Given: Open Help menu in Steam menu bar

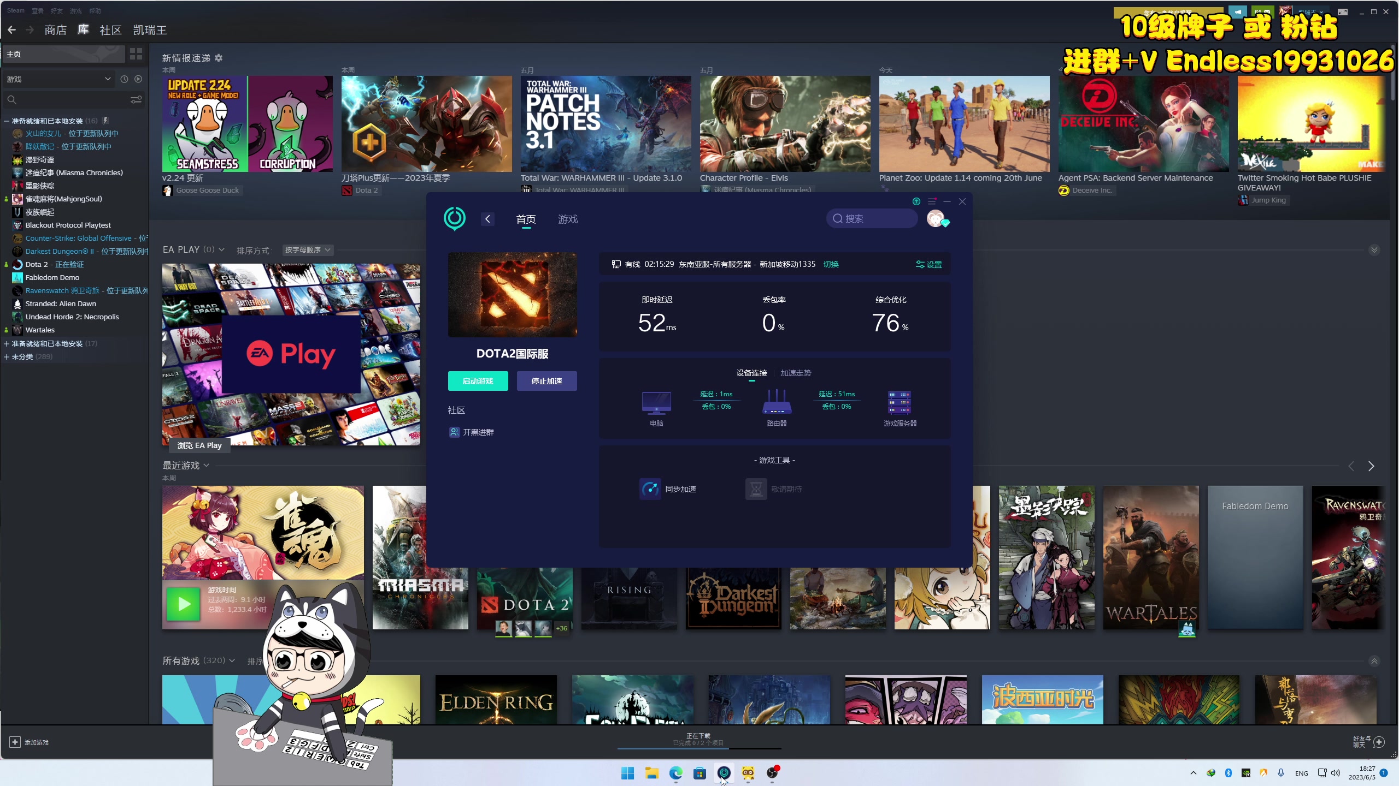Looking at the screenshot, I should click(x=95, y=10).
